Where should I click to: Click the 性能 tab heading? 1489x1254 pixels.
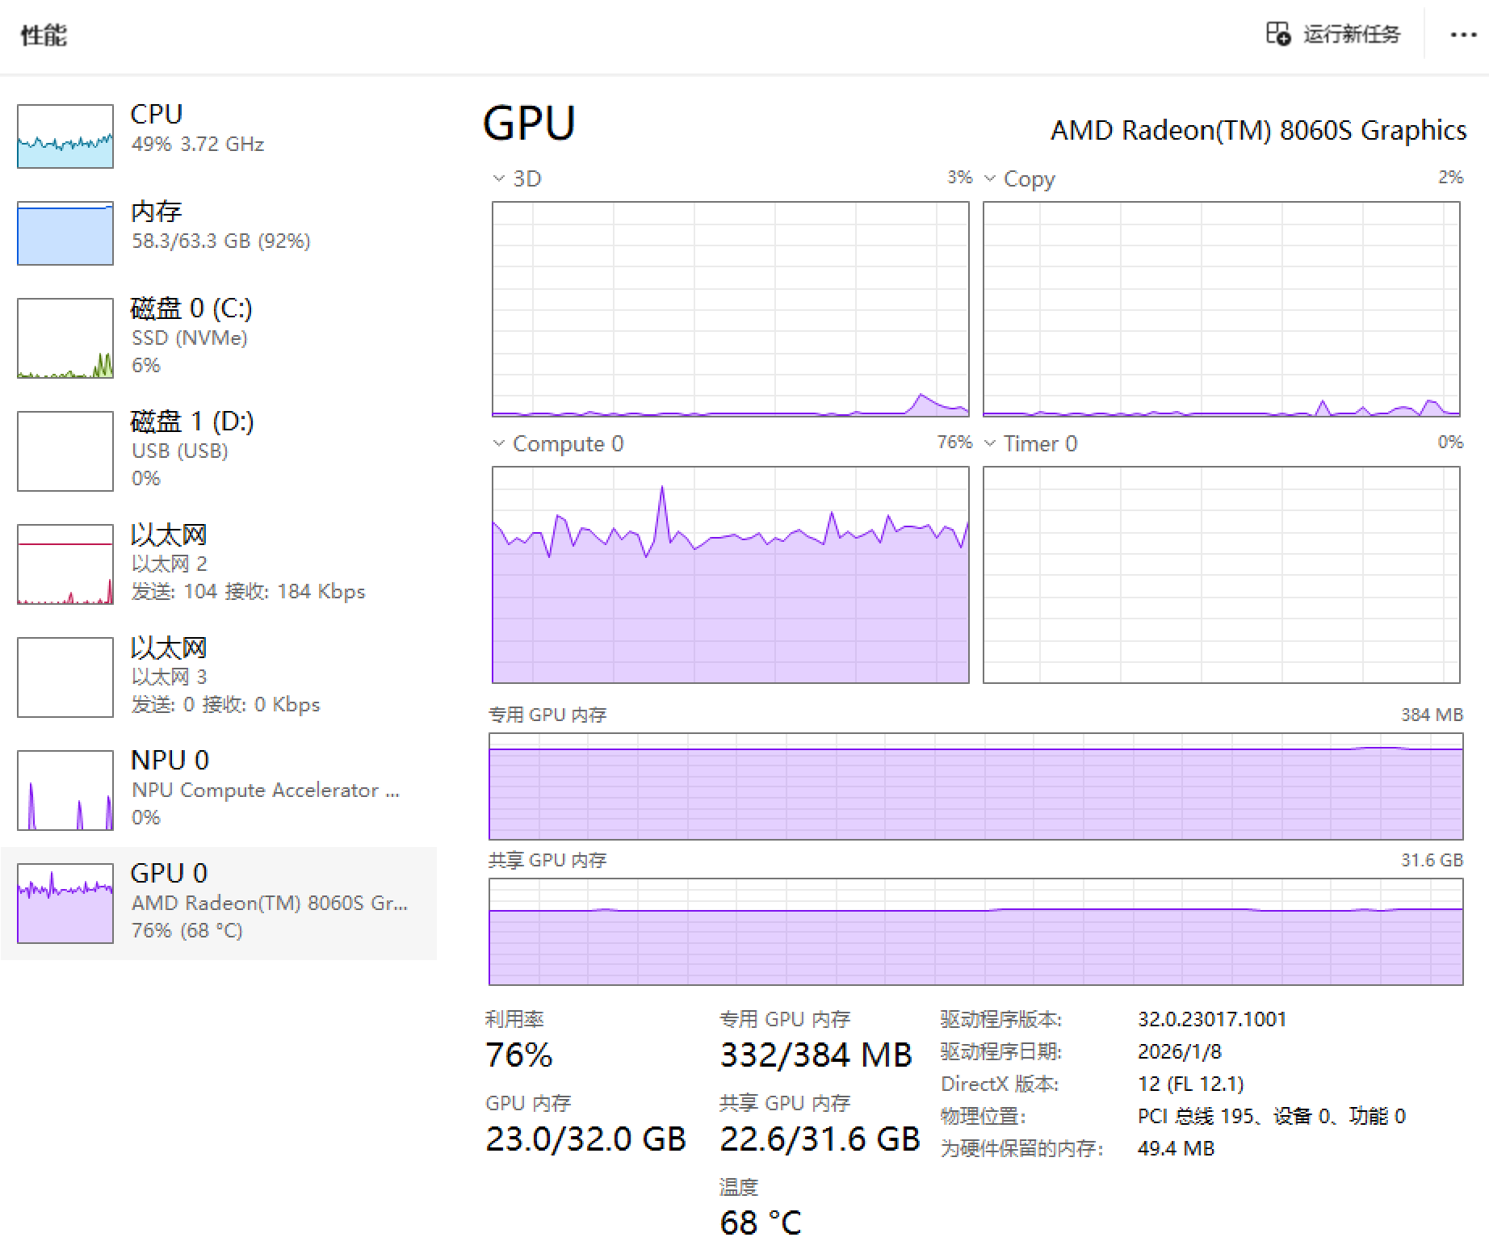(x=43, y=36)
